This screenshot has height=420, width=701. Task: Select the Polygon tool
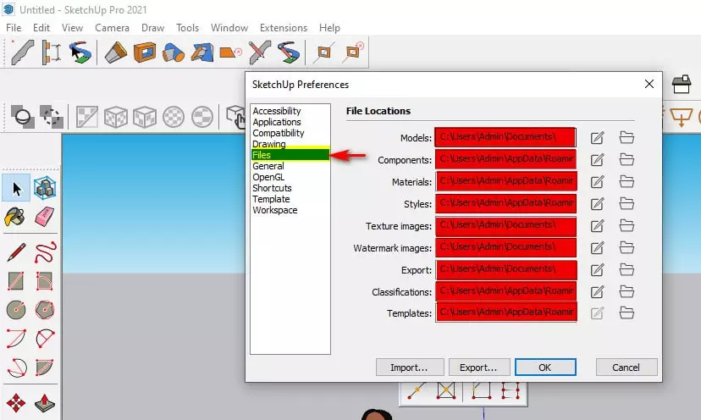45,309
